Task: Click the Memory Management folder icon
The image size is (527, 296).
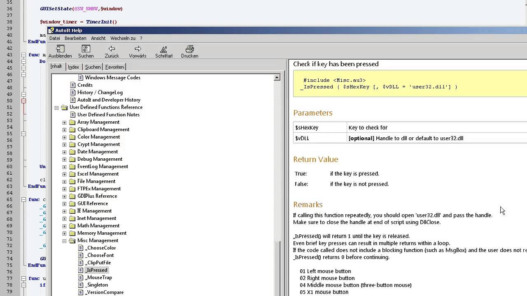Action: pyautogui.click(x=72, y=233)
